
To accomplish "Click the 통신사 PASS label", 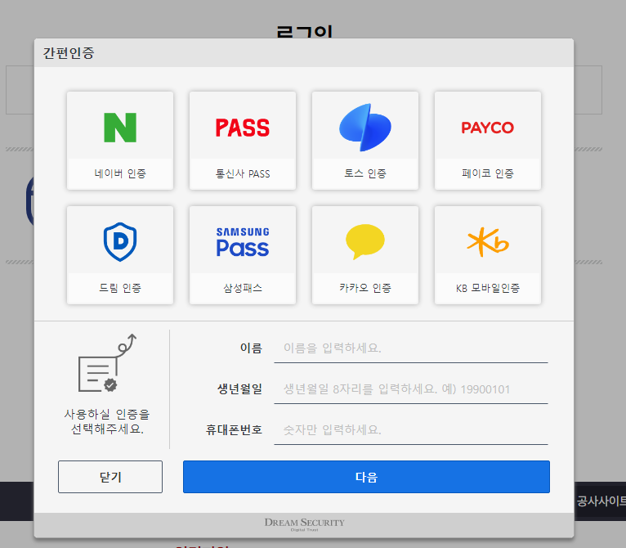I will 243,173.
